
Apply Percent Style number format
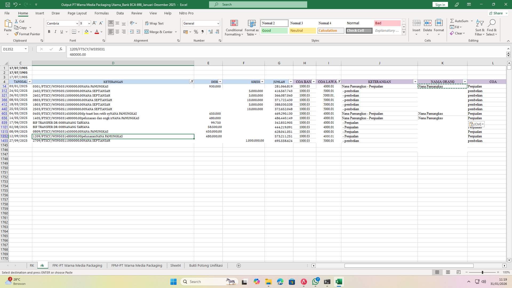click(x=196, y=32)
